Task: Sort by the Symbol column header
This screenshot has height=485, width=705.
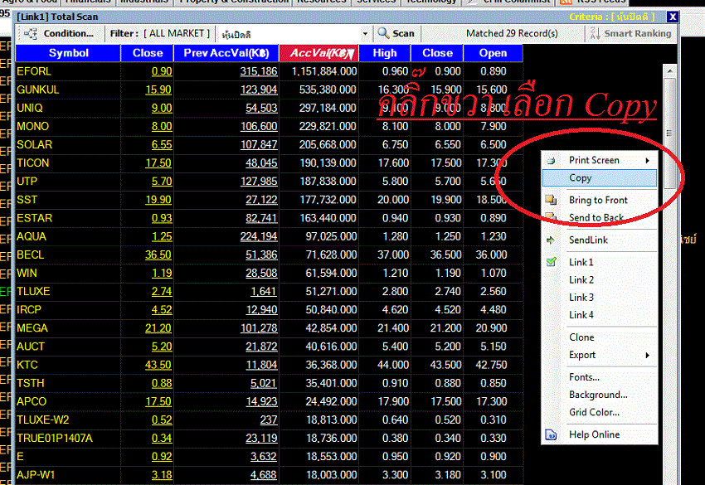Action: (x=68, y=53)
